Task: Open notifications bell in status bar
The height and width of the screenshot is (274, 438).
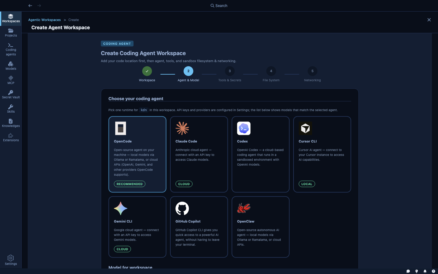Action: (x=425, y=271)
